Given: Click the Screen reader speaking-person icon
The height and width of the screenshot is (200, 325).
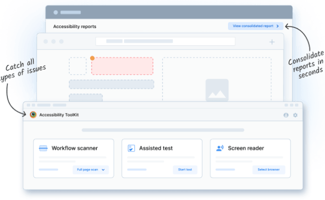Looking at the screenshot, I should [219, 148].
